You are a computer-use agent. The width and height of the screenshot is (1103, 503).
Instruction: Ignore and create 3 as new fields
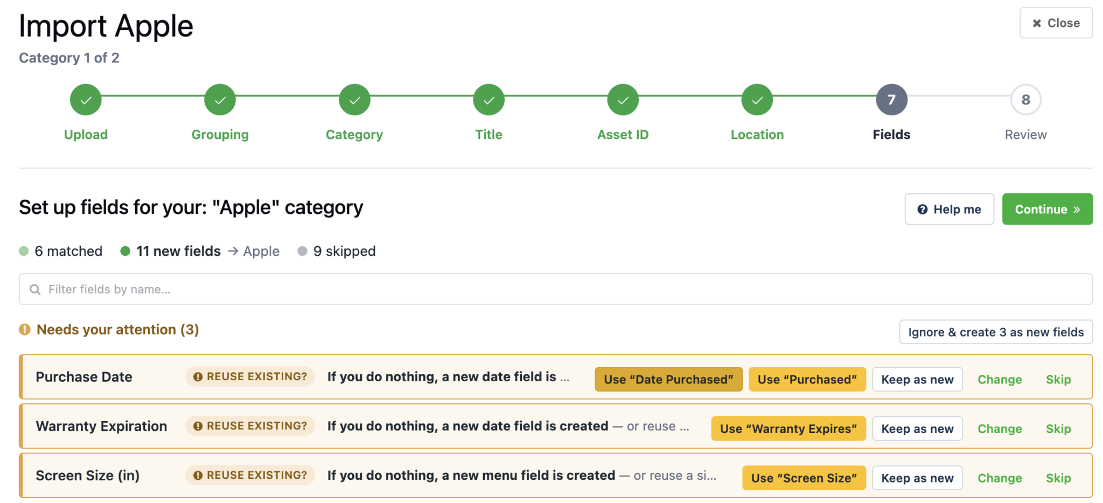coord(996,332)
